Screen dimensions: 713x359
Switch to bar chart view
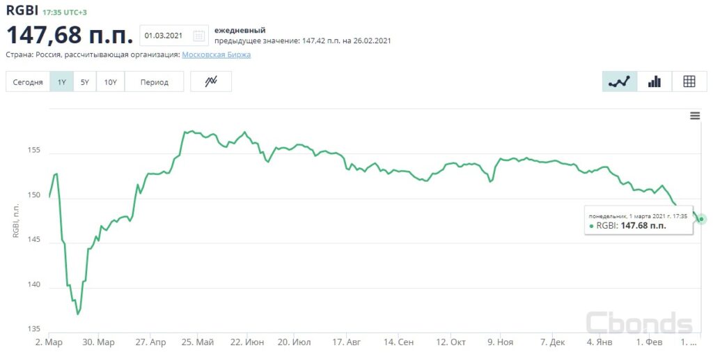click(655, 82)
